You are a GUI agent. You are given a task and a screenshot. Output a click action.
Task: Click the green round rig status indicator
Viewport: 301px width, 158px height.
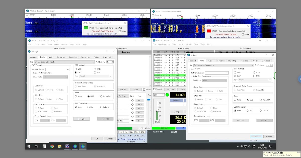pyautogui.click(x=167, y=95)
